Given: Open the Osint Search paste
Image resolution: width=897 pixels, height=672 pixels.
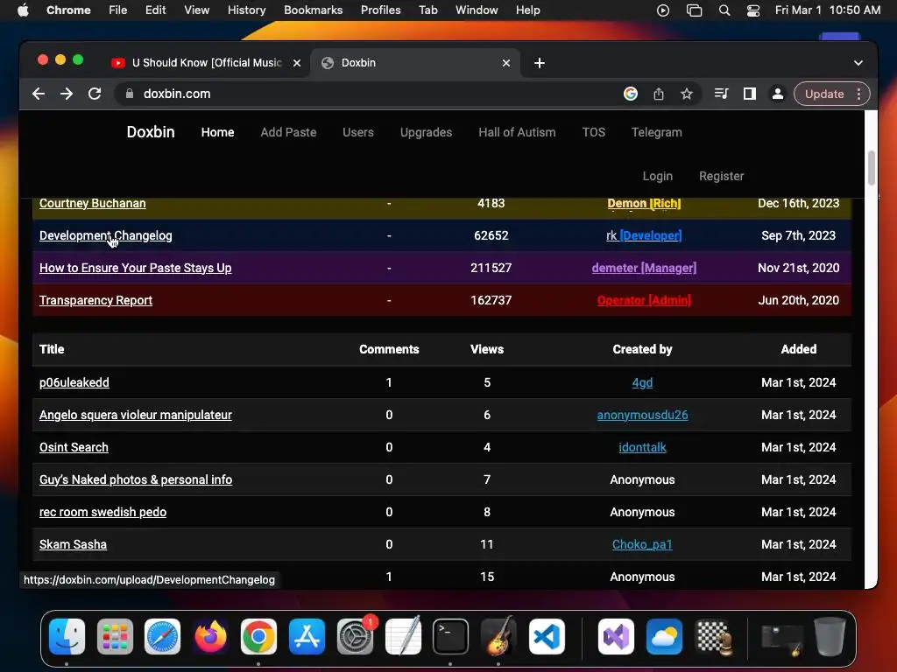Looking at the screenshot, I should (x=74, y=447).
